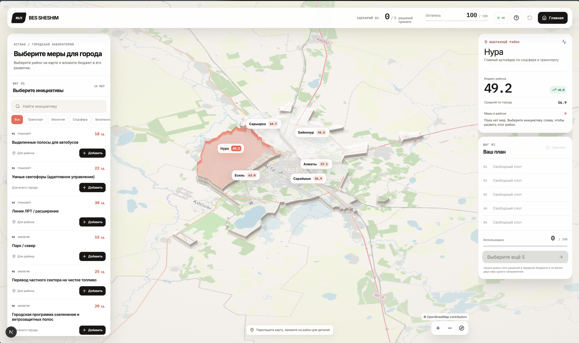Click plan slot 02 Свободный слот
This screenshot has height=343, width=579.
coord(525,181)
